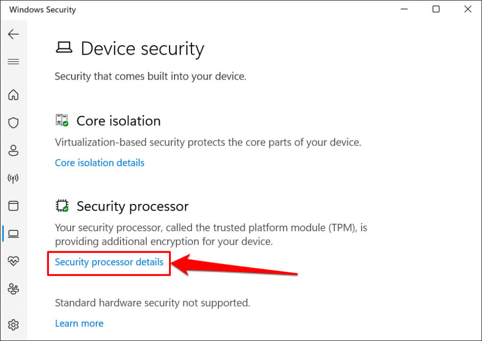
Task: Select the Device security laptop icon in sidebar
Action: tap(14, 233)
